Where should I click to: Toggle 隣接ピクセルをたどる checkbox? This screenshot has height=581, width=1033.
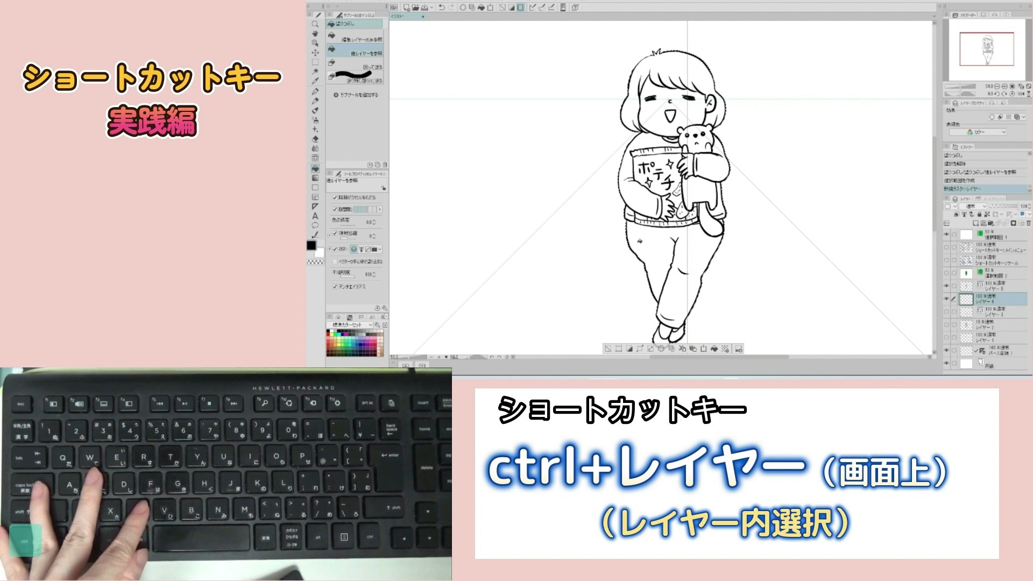point(335,198)
